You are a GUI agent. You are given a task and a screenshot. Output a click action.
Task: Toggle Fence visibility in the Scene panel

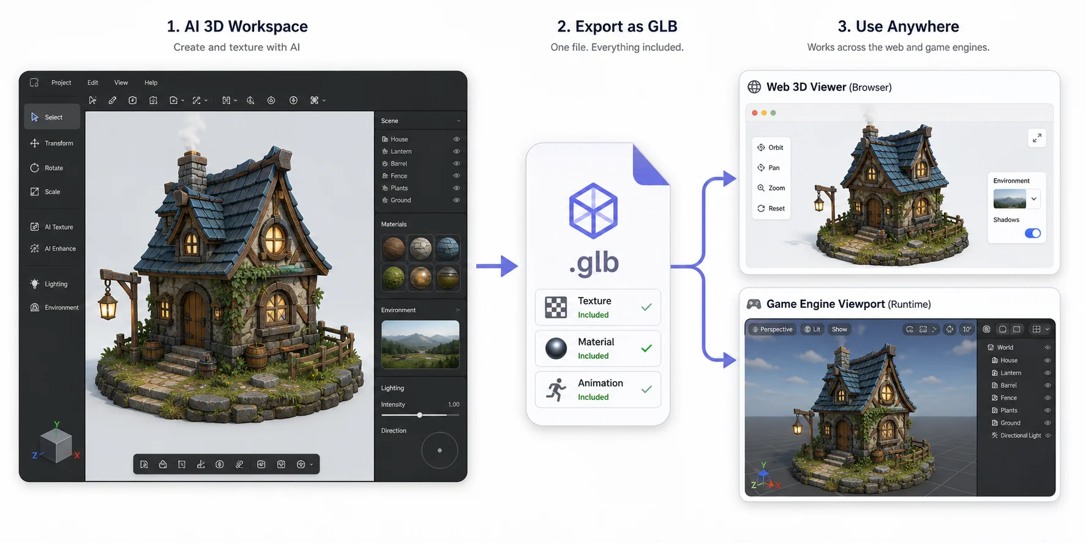[x=457, y=176]
